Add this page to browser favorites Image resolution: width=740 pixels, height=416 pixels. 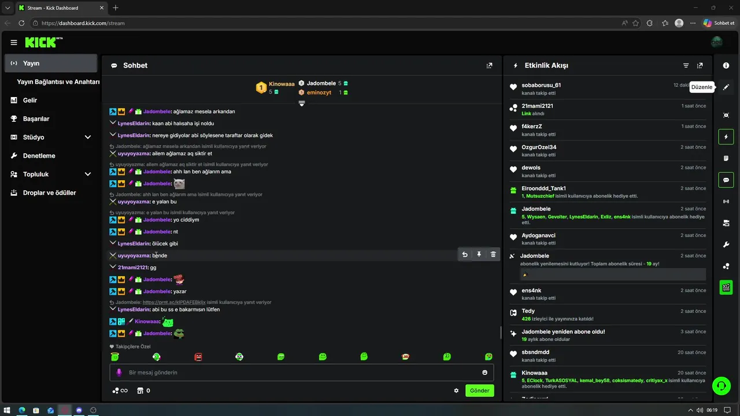636,23
